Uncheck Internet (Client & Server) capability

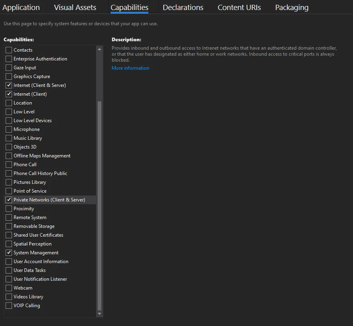coord(9,85)
